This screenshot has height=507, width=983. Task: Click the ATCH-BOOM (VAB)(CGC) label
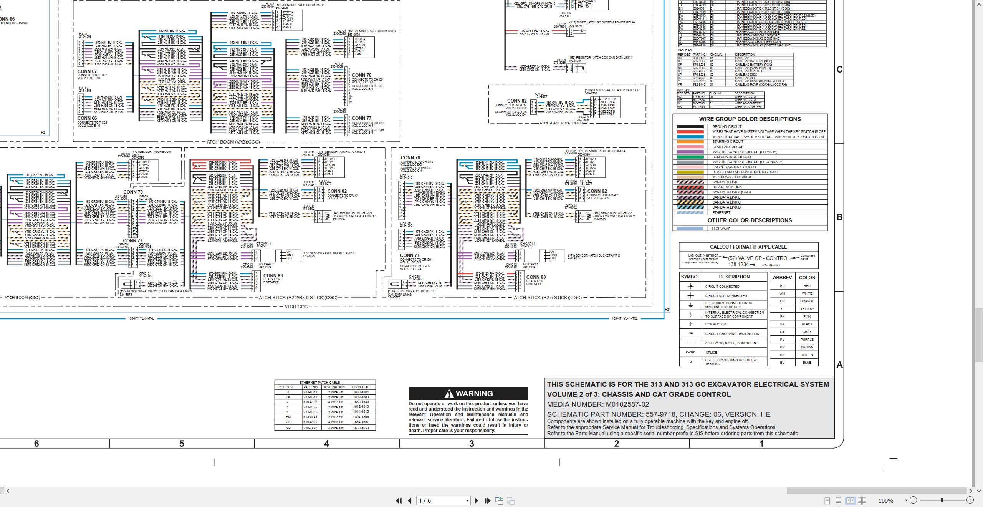click(x=233, y=142)
